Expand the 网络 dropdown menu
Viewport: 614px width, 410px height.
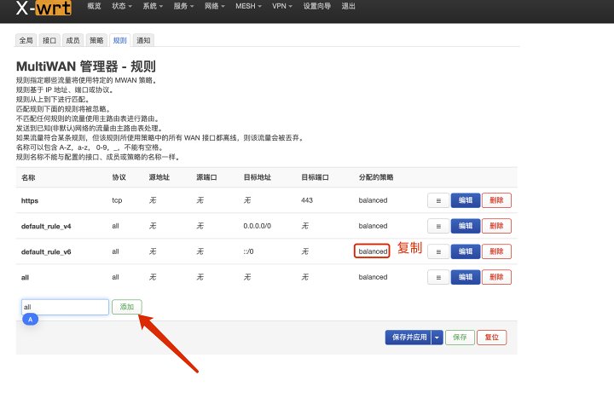214,6
